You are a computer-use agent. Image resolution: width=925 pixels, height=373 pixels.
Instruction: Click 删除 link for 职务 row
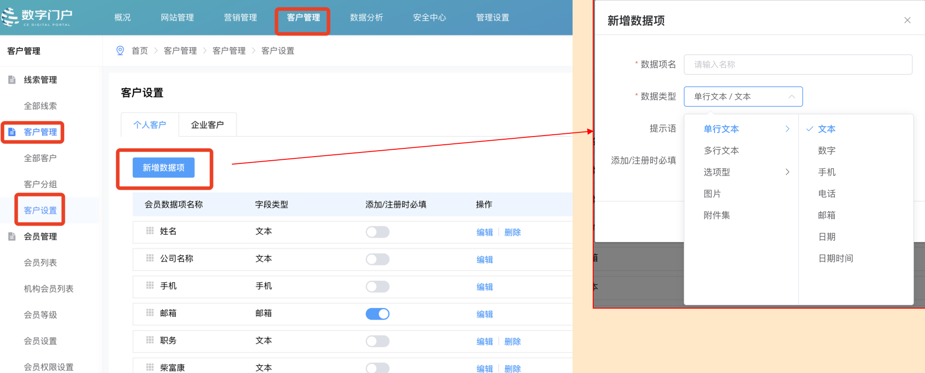pos(512,341)
